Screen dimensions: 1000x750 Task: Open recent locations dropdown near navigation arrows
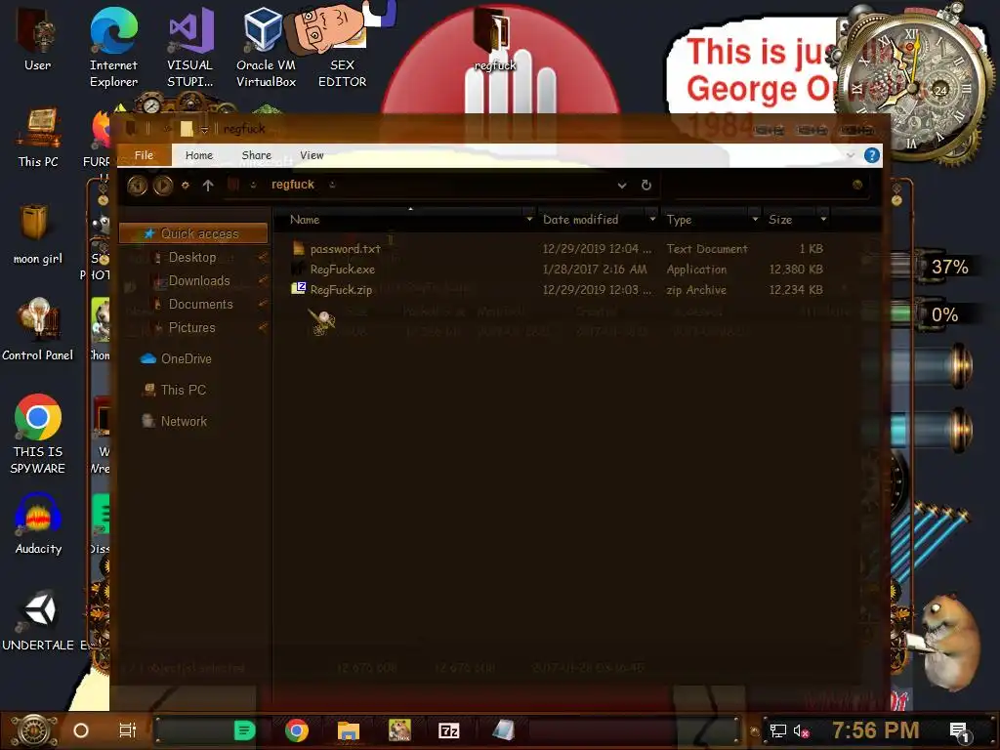[185, 186]
